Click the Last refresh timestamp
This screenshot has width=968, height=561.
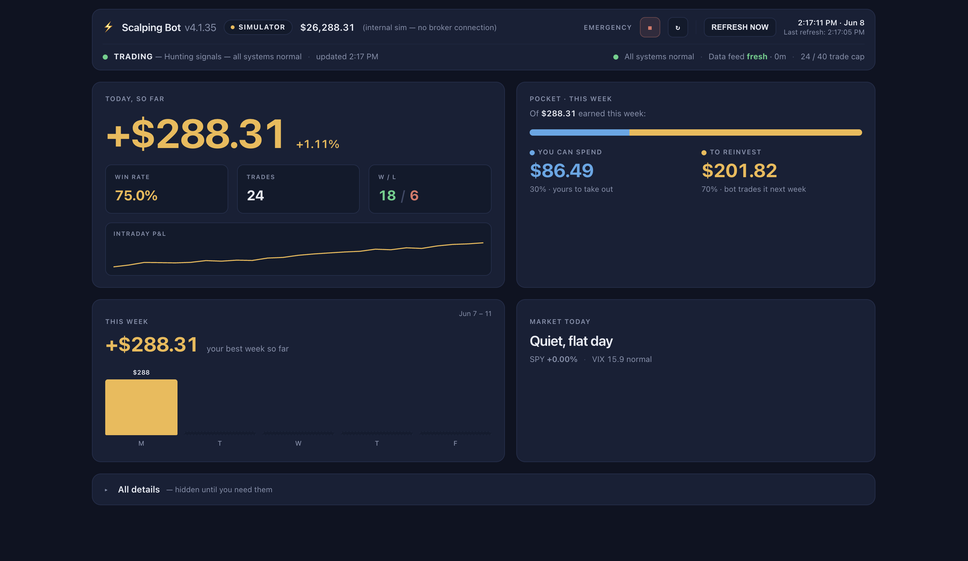824,32
